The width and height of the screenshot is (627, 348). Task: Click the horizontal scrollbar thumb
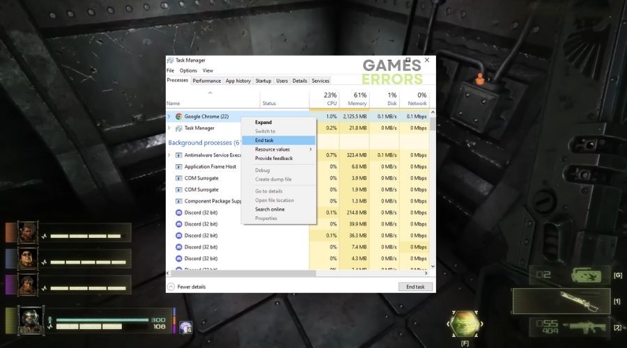pos(243,274)
